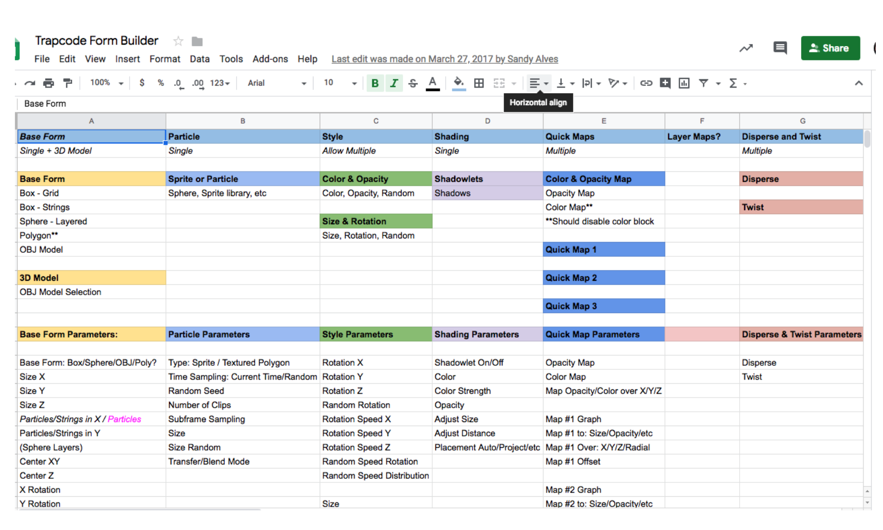Select the Sprite or Particle cell
The image size is (883, 530).
click(243, 179)
